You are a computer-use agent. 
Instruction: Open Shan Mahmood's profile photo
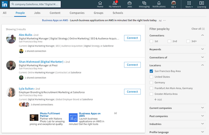point(11,65)
